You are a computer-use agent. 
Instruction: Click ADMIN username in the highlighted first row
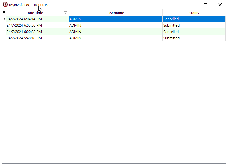tap(75, 19)
